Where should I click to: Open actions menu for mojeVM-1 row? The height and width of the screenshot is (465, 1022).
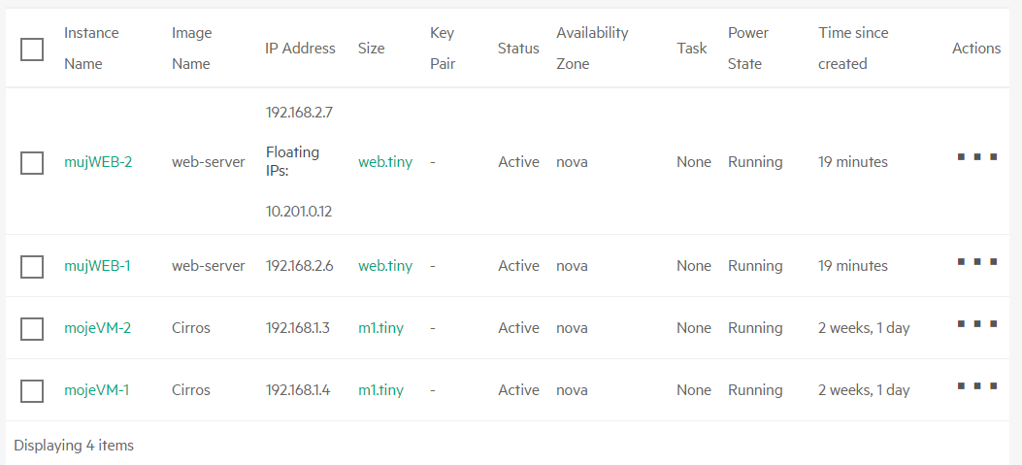(x=977, y=386)
